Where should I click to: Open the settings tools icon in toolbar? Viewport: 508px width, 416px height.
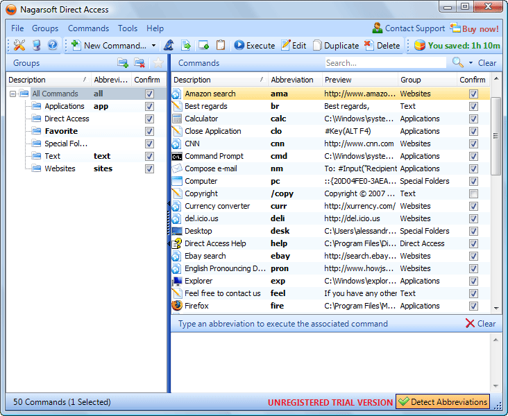pyautogui.click(x=19, y=45)
